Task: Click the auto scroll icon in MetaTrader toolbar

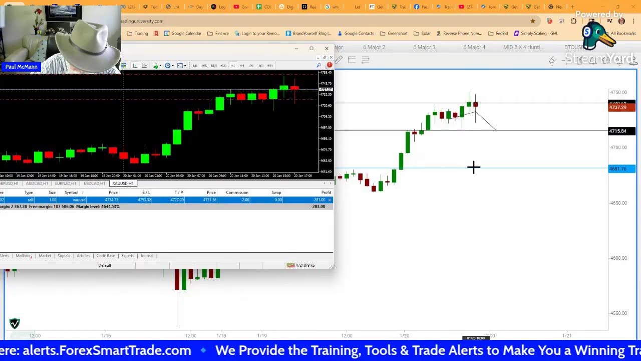Action: (x=135, y=66)
